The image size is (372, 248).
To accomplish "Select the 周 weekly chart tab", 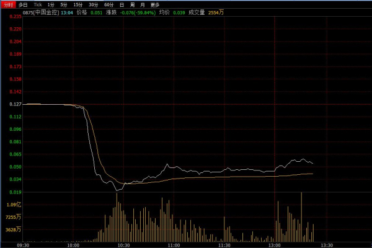I will tap(133, 5).
